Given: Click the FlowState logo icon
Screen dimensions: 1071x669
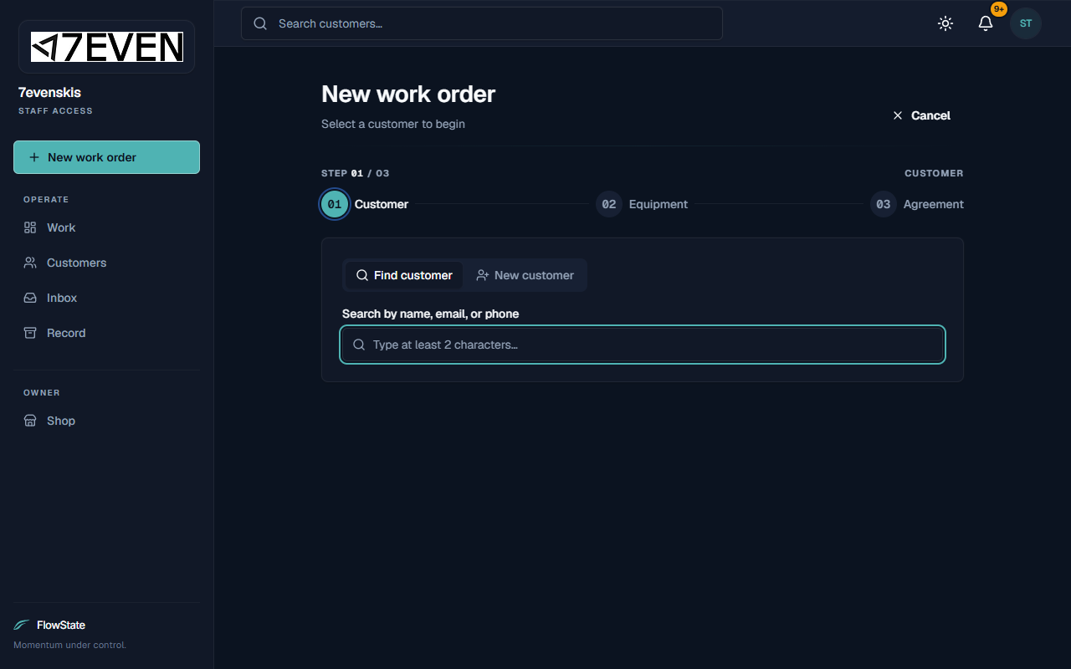Looking at the screenshot, I should pos(22,625).
